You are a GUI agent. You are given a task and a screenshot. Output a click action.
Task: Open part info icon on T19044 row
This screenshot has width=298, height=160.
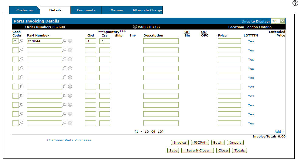click(x=70, y=41)
